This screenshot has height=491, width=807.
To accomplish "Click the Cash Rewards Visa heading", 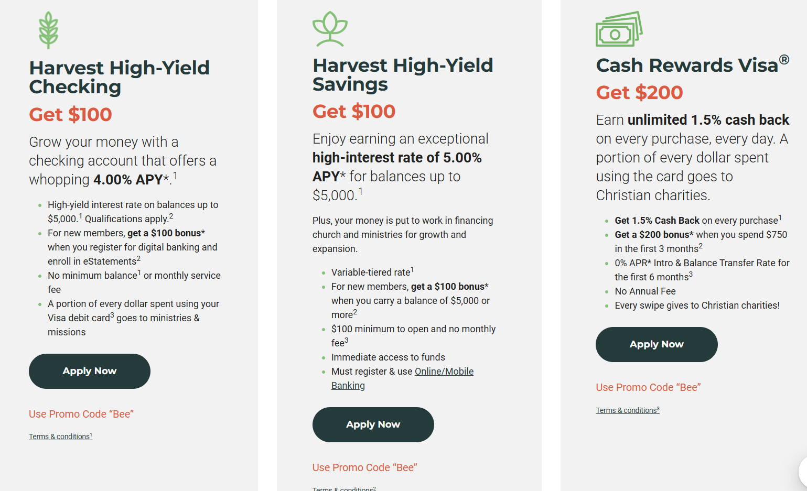I will 692,64.
